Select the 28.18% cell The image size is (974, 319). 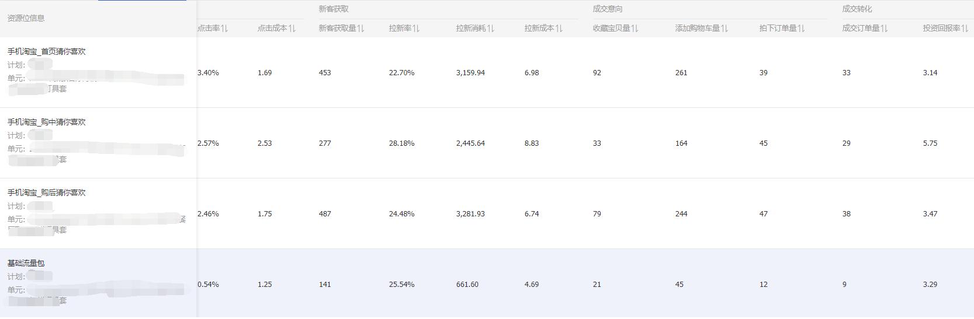(x=402, y=143)
